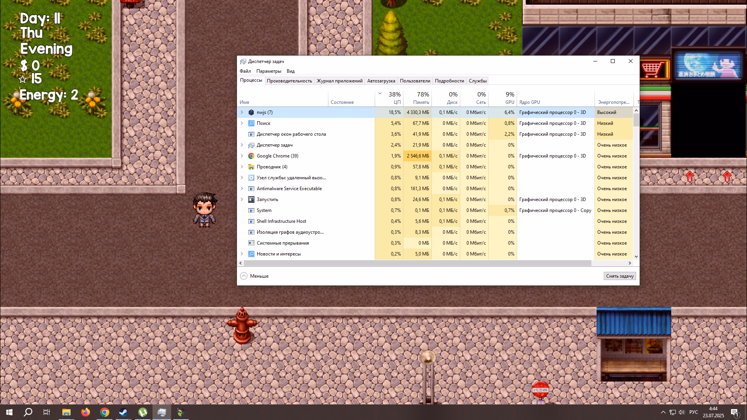Viewport: 747px width, 420px height.
Task: Expand the Google Chrome (39) group
Action: 242,156
